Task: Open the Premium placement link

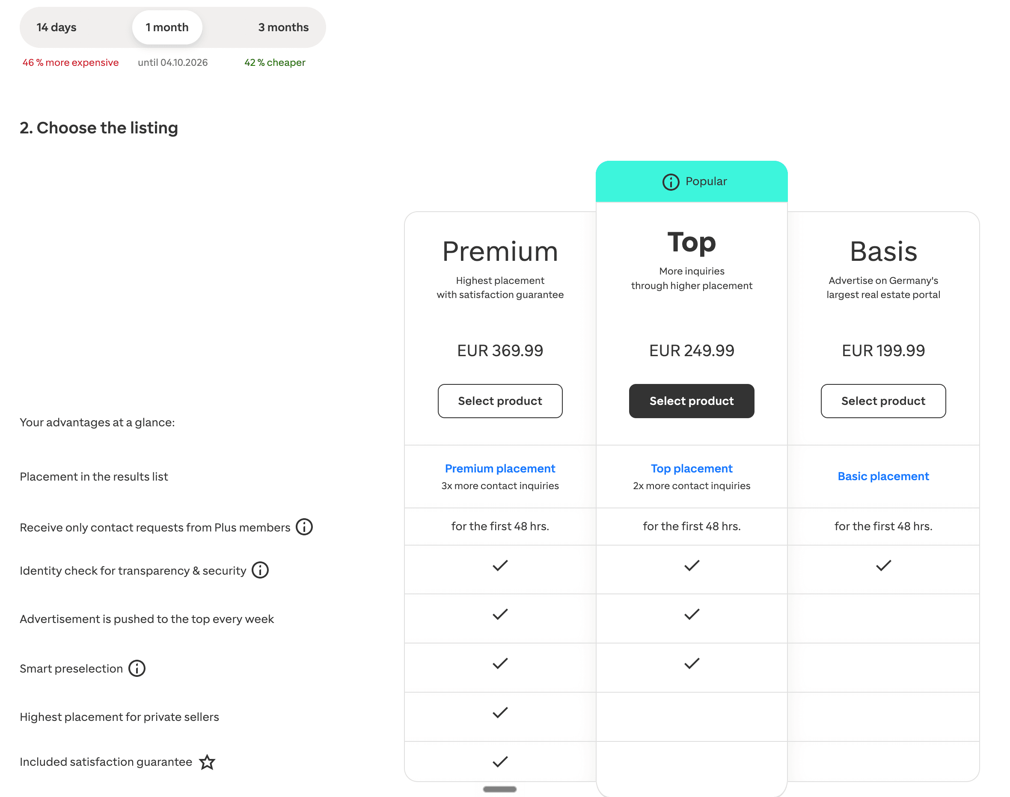Action: [499, 469]
